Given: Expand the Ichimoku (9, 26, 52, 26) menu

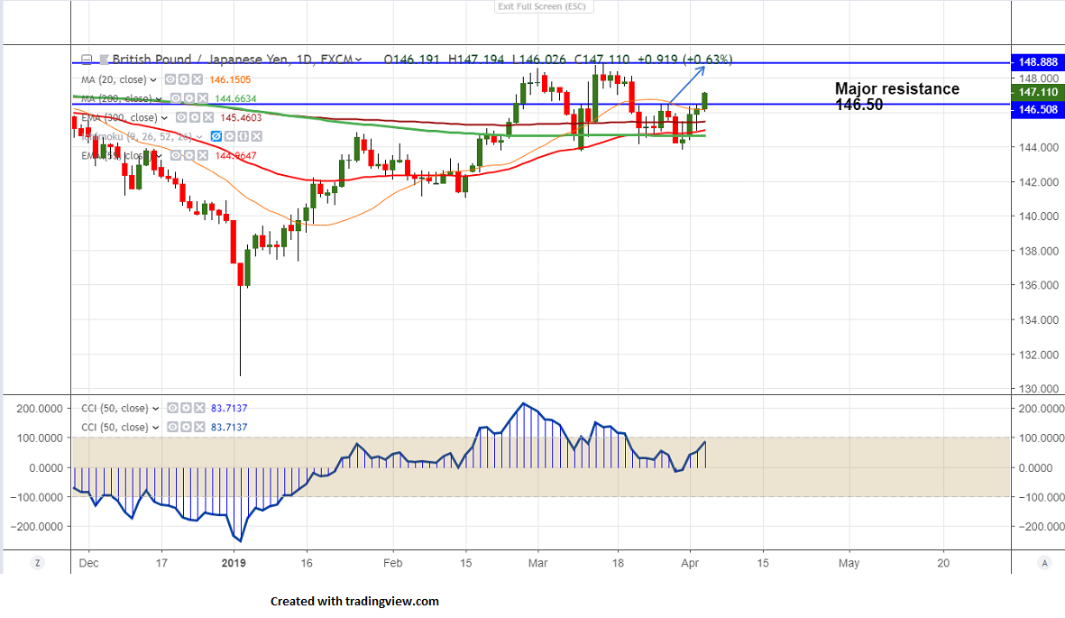Looking at the screenshot, I should tap(199, 136).
